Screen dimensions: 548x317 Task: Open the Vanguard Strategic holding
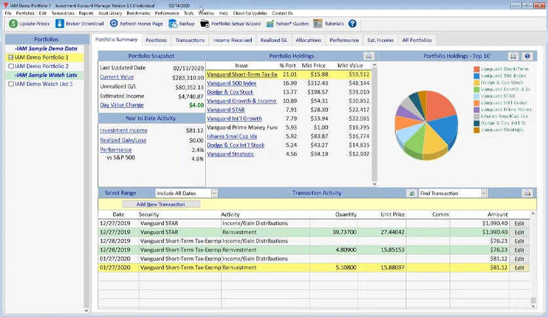pyautogui.click(x=230, y=154)
